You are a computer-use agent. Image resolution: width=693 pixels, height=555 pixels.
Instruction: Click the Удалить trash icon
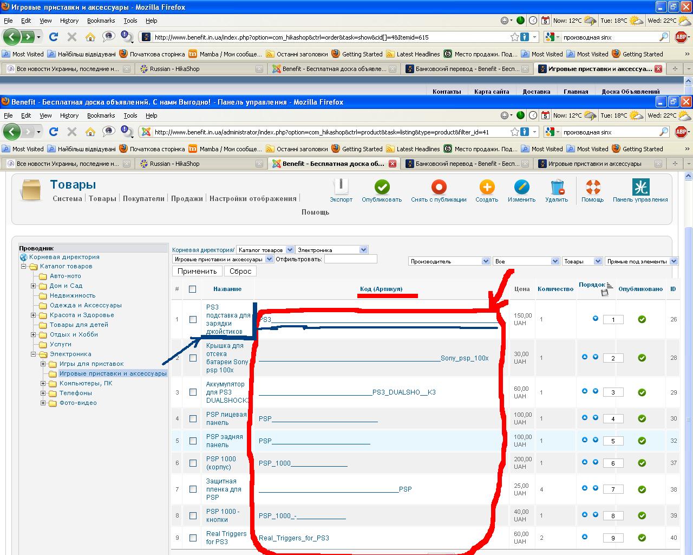coord(557,188)
